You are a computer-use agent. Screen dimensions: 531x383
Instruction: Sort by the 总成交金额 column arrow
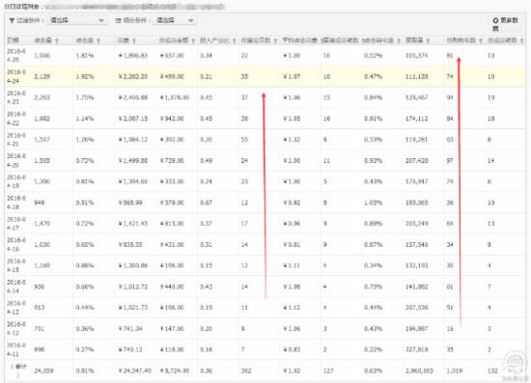193,41
